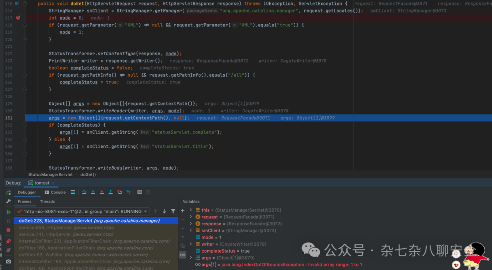
Task: Collapse if-block fold on line 118
Action: pyautogui.click(x=25, y=25)
